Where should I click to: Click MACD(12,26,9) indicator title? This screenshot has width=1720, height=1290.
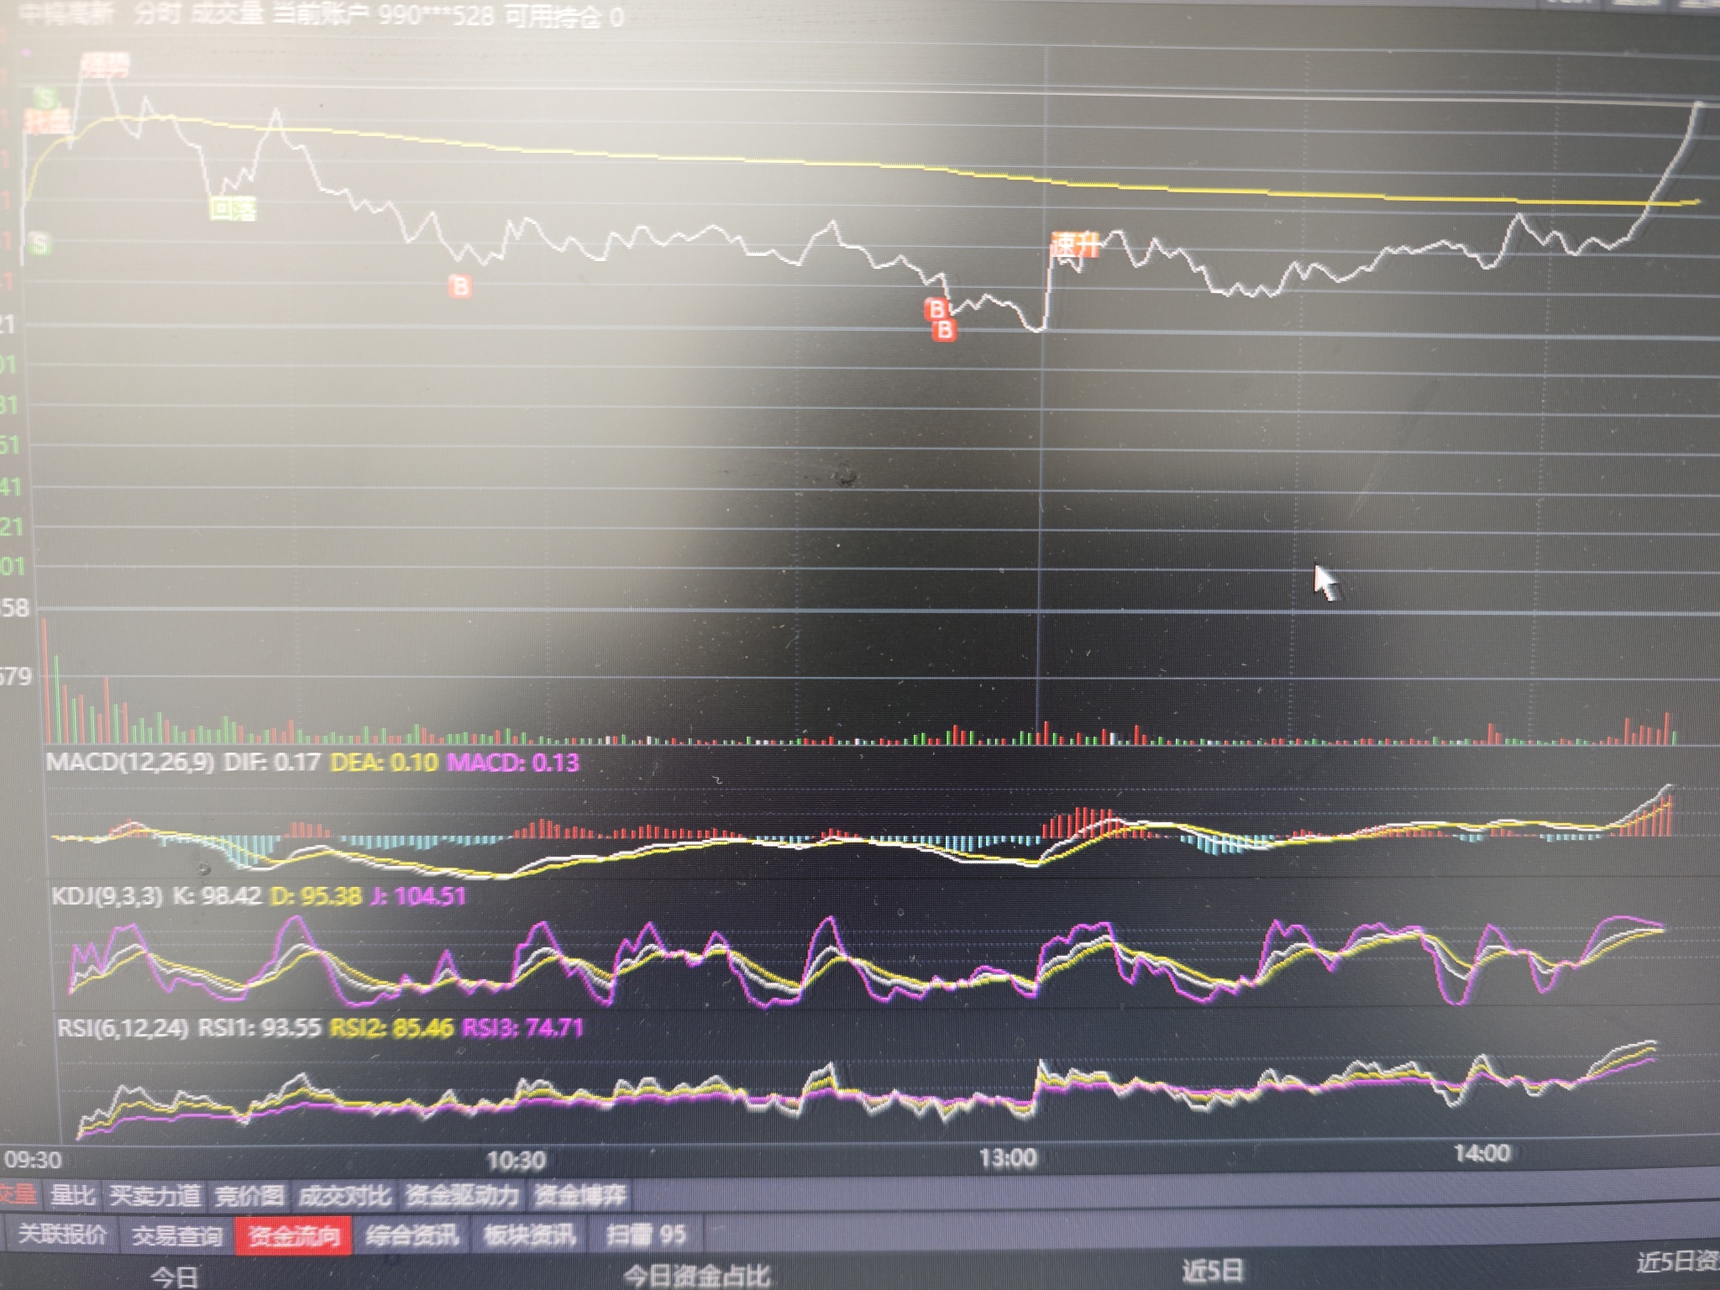click(x=129, y=763)
